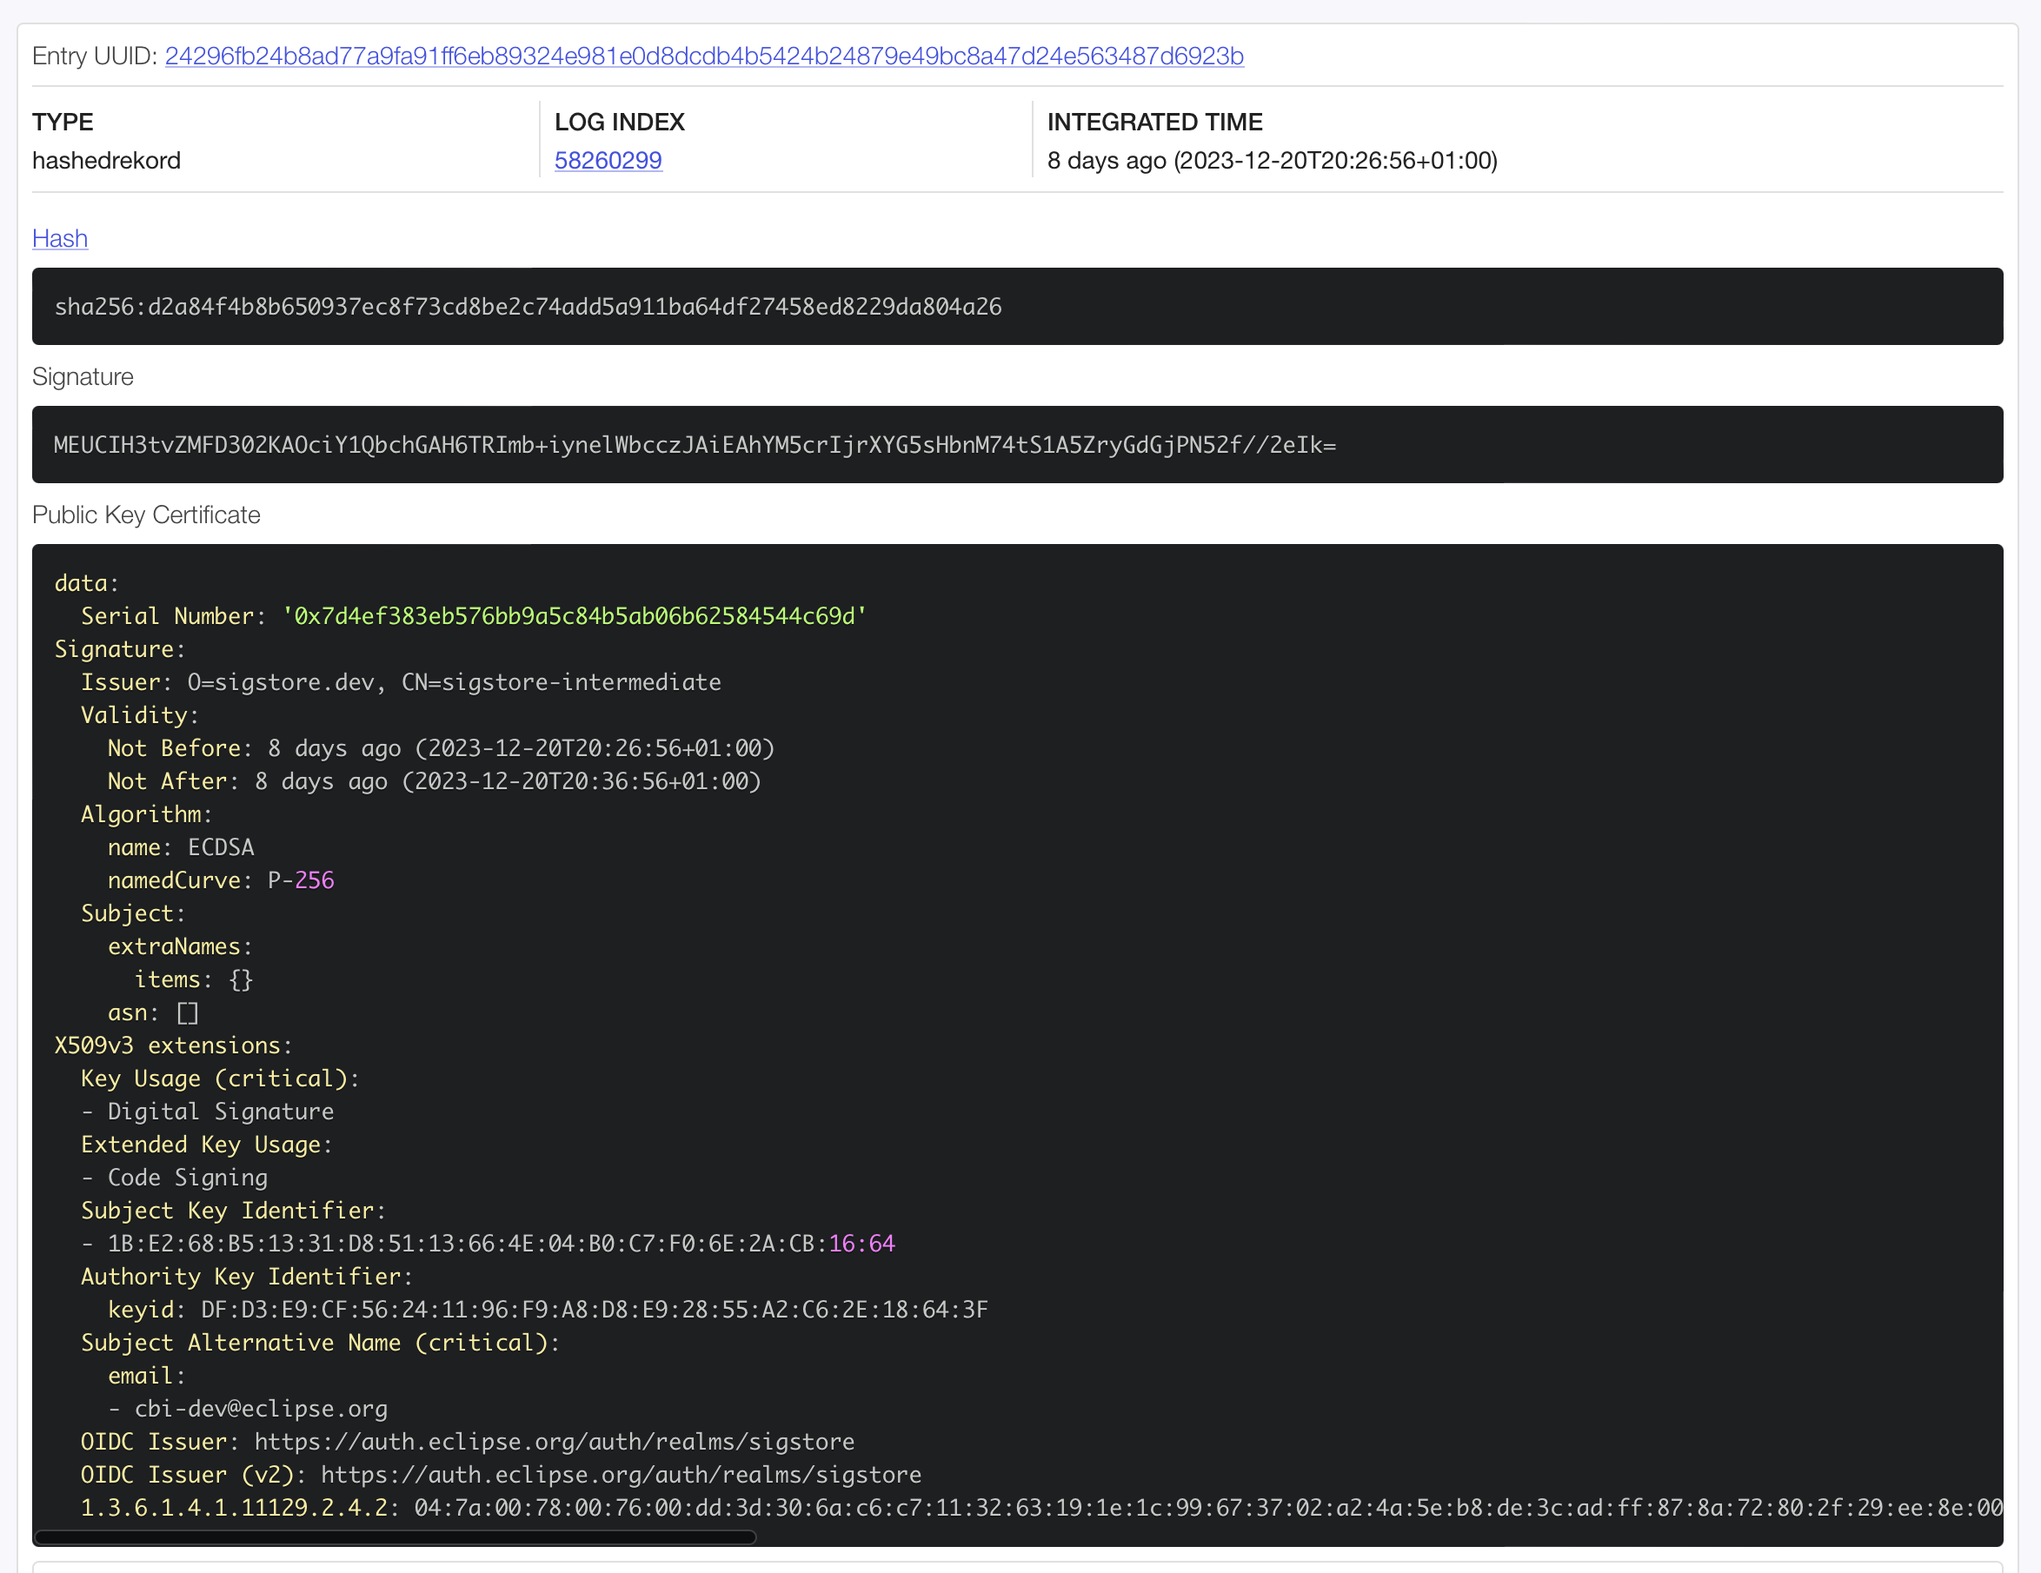
Task: Click the Hash link
Action: click(60, 238)
